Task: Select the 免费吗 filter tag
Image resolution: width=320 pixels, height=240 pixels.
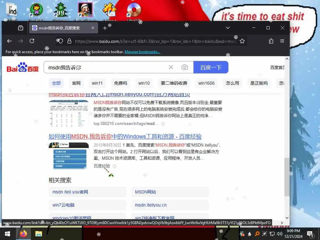Action: pos(120,83)
